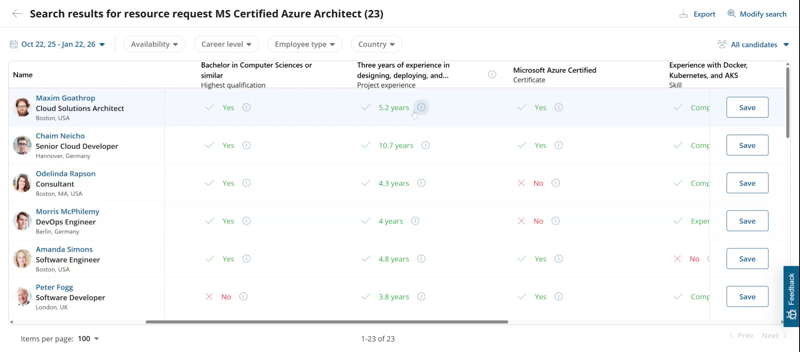The height and width of the screenshot is (352, 800).
Task: Open info icon next to Maxim Goathrop's 5.2 years
Action: 421,107
